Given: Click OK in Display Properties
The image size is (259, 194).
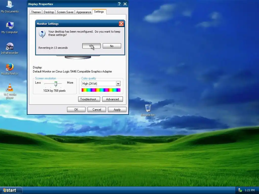Looking at the screenshot, I should click(x=76, y=110).
